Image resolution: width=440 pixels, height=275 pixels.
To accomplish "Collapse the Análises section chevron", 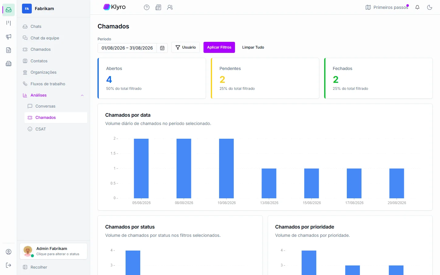I will coord(82,95).
